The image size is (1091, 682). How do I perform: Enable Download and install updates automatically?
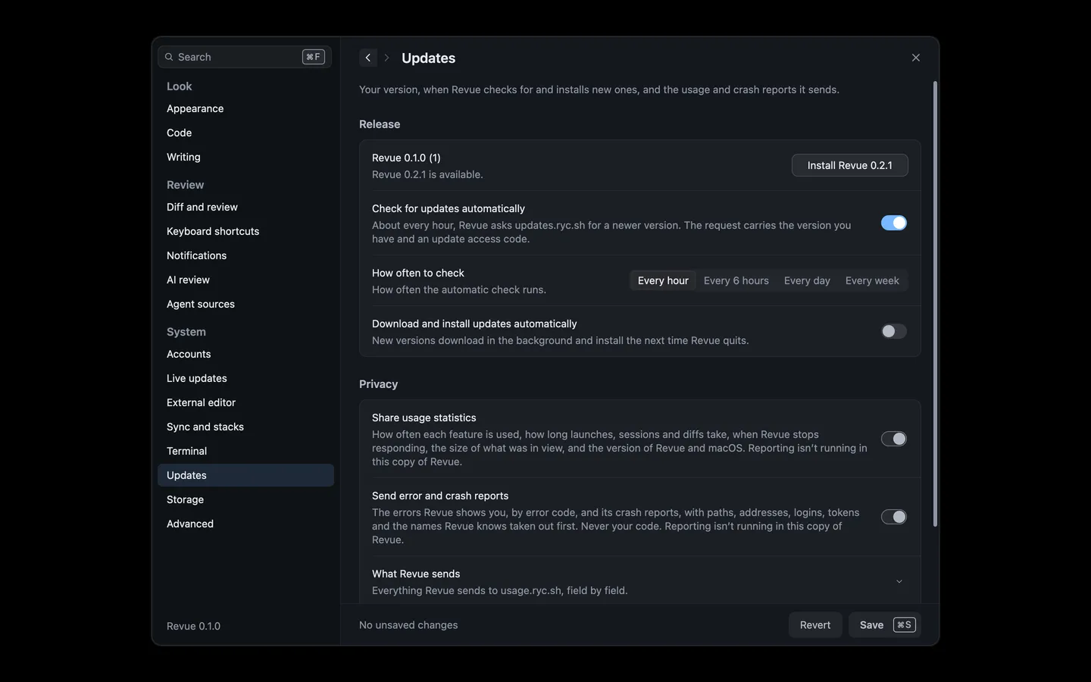(x=893, y=331)
